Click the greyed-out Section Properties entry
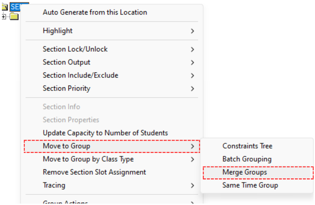Viewport: 315px width, 205px height. (x=71, y=120)
